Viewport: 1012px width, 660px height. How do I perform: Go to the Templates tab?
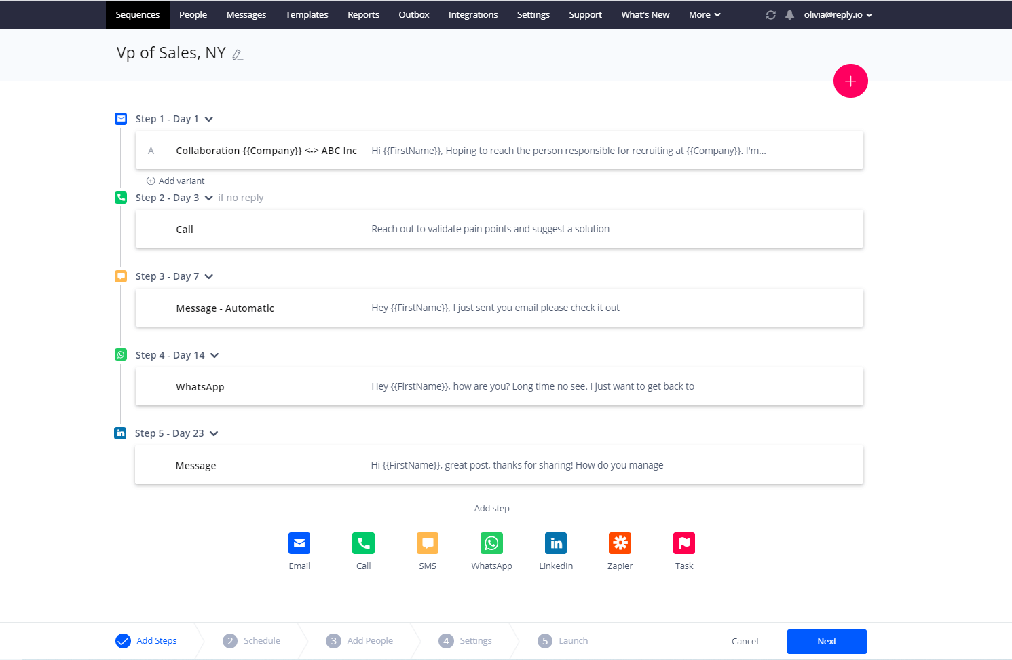(x=307, y=15)
